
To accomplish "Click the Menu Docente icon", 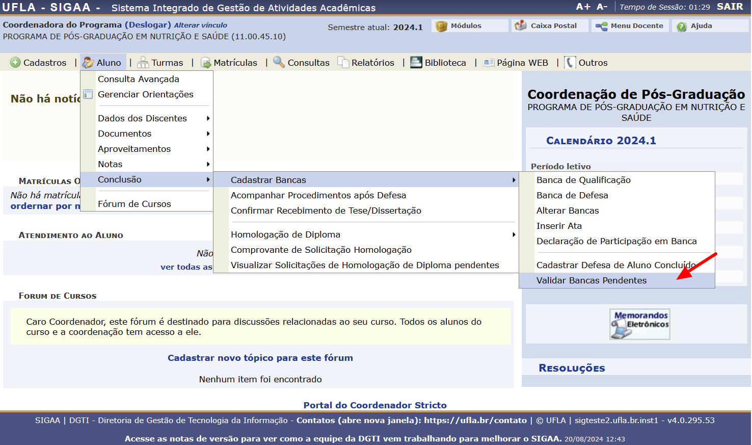I will (601, 26).
